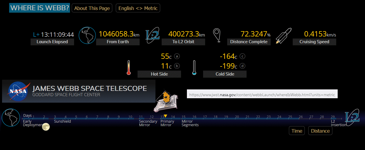Click the WHERE IS WEBB? title
Screen dimensions: 365x150
39,8
